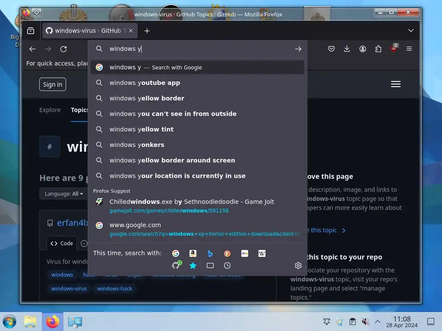Open Chilledwindows.exe Game Jolt suggestion
Image resolution: width=442 pixels, height=331 pixels.
pos(197,206)
